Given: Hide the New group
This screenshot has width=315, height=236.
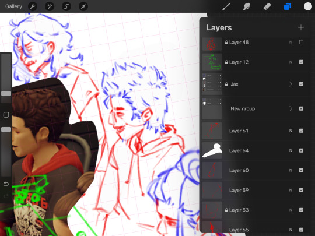Looking at the screenshot, I should (301, 108).
